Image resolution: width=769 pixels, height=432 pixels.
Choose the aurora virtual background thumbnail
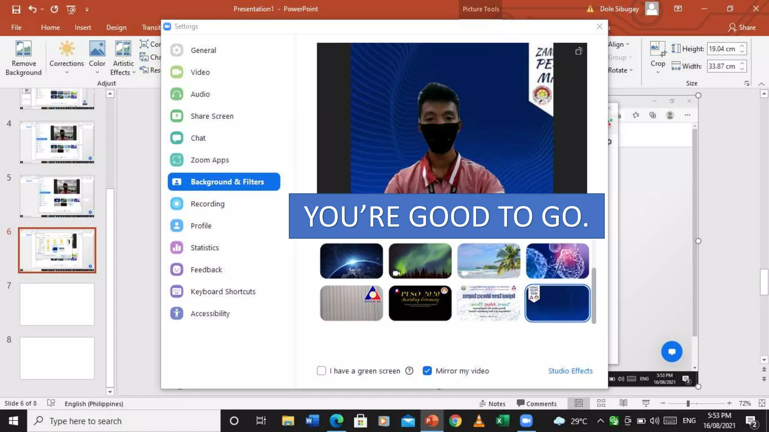click(420, 261)
